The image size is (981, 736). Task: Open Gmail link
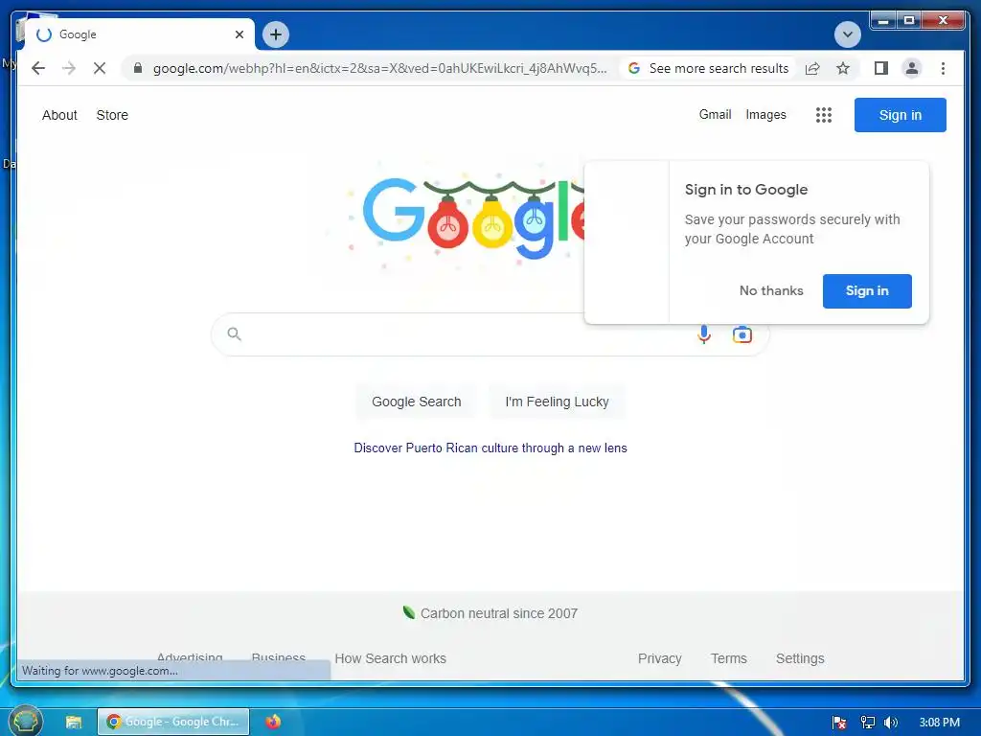[715, 115]
